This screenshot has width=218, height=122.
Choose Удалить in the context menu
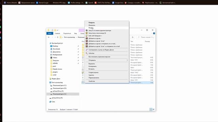click(107, 75)
